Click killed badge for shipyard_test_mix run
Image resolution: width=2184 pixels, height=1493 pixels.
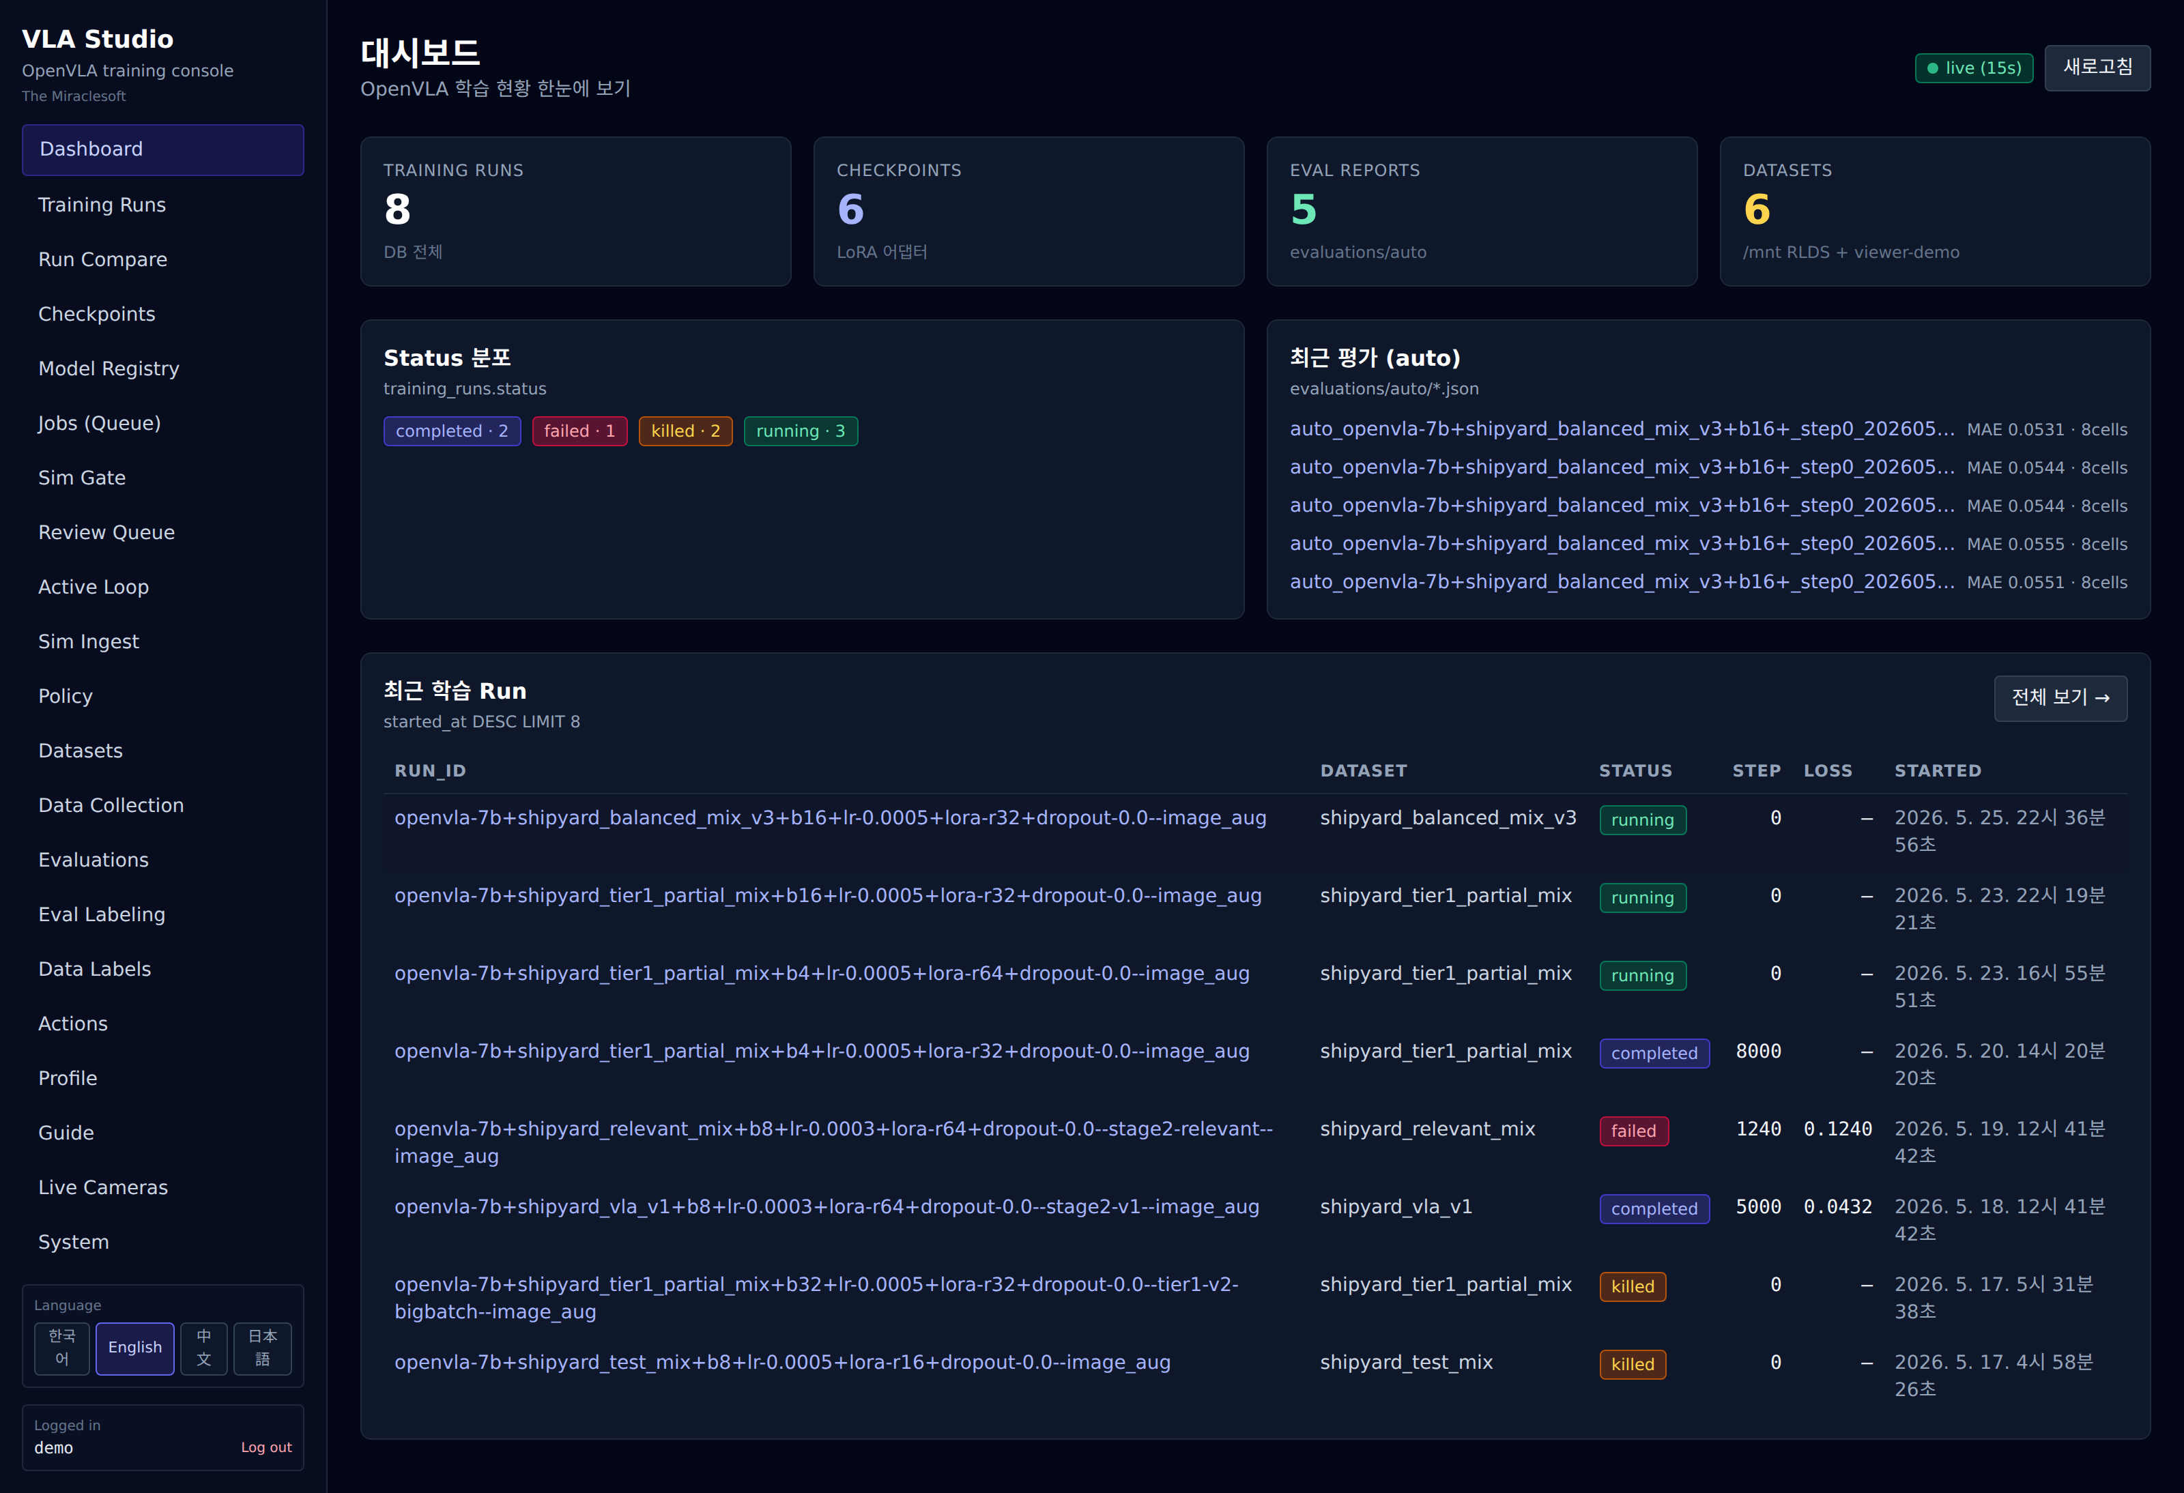pos(1633,1365)
